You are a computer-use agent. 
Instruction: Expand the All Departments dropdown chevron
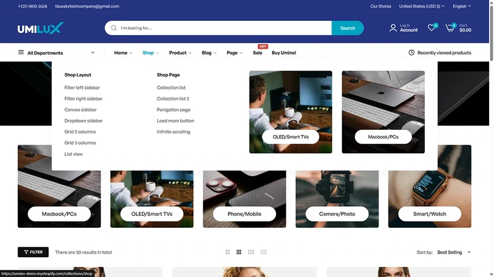click(93, 52)
